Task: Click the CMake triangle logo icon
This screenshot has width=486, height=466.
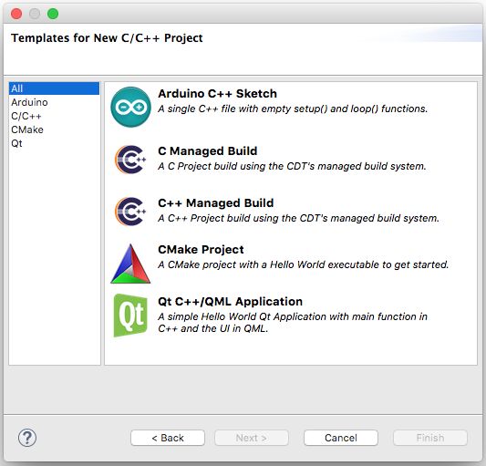Action: coord(130,264)
